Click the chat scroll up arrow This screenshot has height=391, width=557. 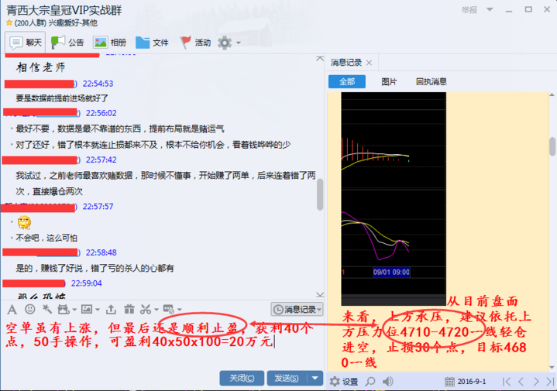click(320, 58)
